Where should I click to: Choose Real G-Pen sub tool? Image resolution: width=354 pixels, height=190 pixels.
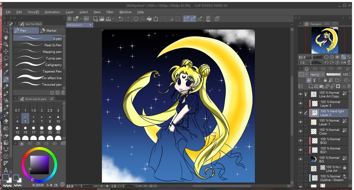[x=37, y=45]
